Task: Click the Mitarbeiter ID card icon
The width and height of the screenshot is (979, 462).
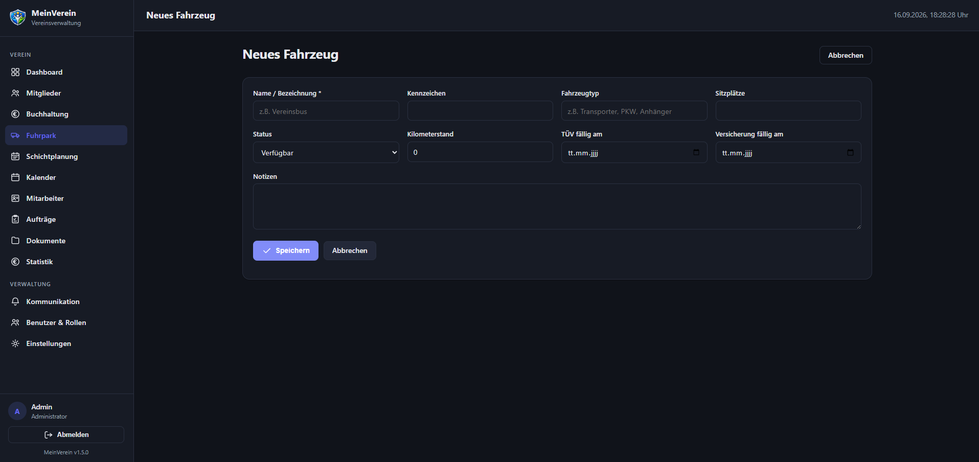Action: [x=15, y=198]
